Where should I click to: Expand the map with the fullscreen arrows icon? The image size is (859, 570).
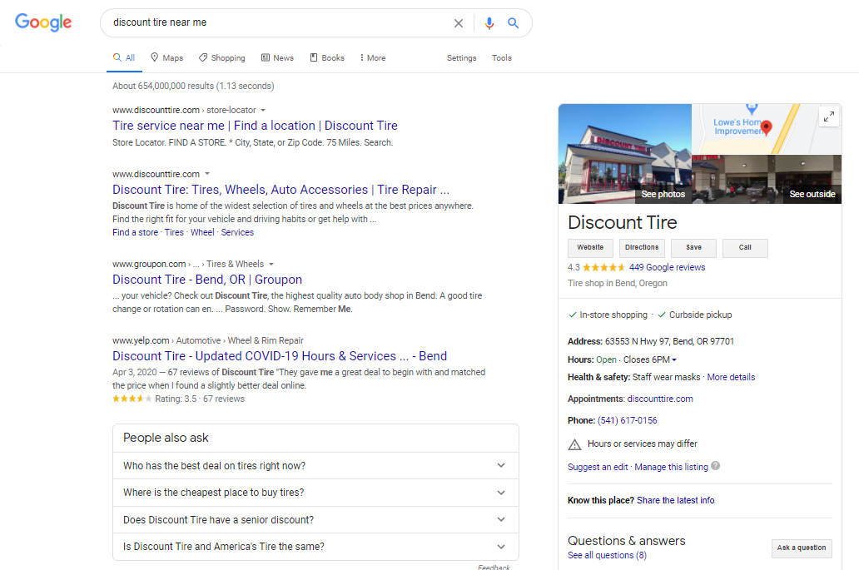coord(829,116)
